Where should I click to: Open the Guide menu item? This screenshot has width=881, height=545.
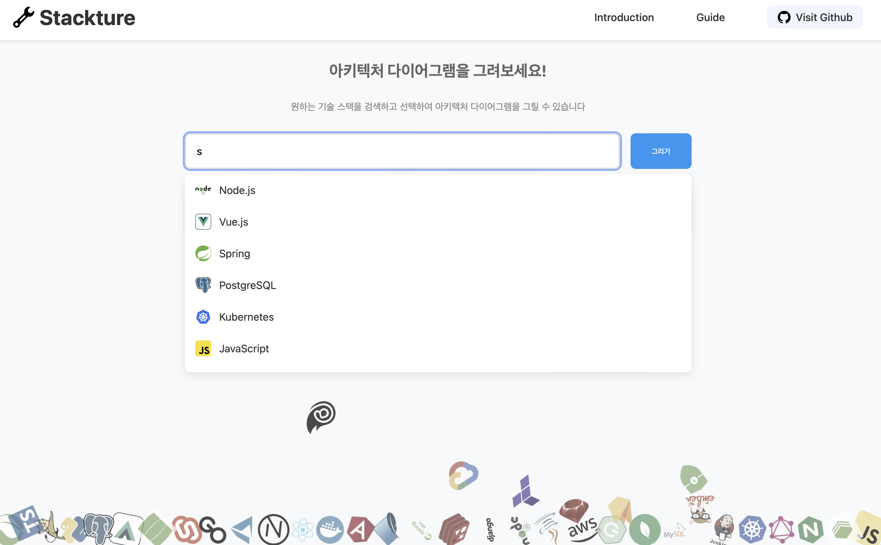coord(710,17)
